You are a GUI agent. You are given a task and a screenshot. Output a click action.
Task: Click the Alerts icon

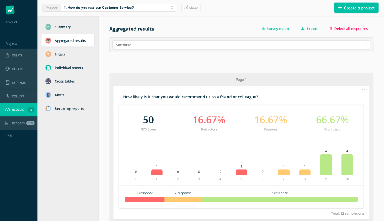coord(48,95)
